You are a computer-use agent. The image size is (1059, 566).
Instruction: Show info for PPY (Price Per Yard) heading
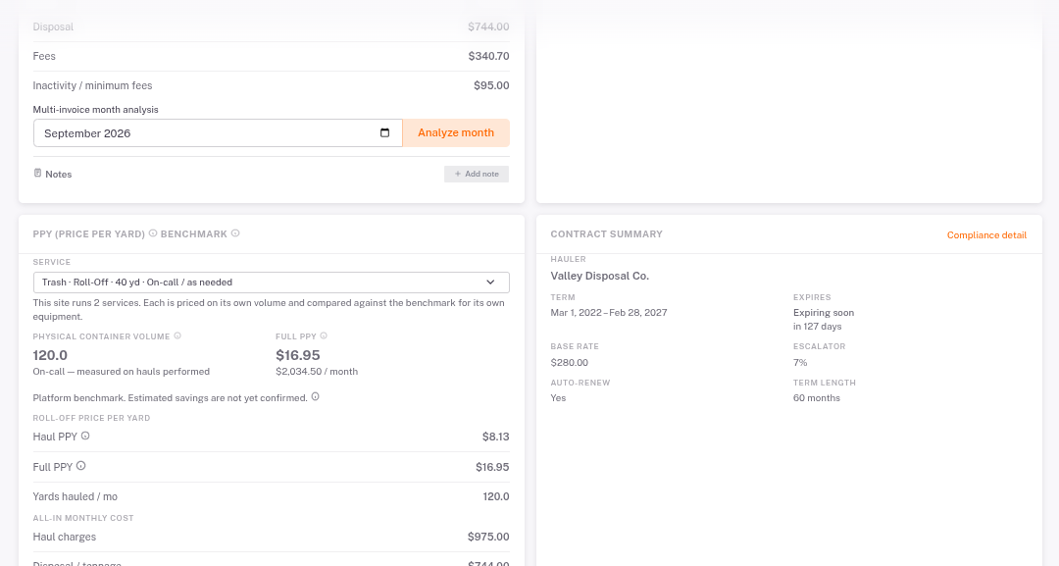point(153,233)
